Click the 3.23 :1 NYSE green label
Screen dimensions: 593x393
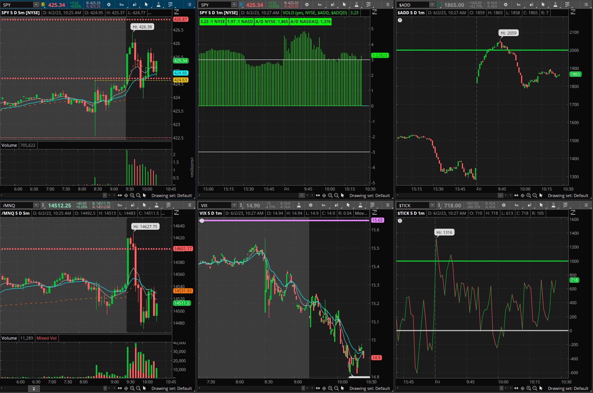tap(213, 22)
